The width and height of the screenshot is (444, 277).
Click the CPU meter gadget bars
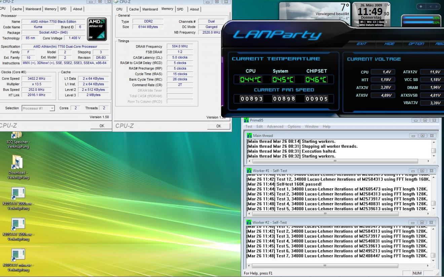coord(421,20)
